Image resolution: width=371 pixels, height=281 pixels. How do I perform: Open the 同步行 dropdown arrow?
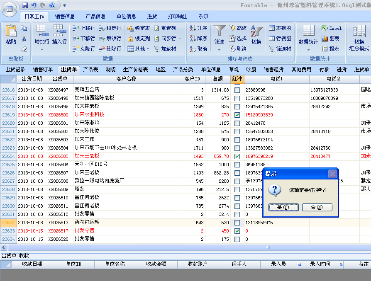click(180, 38)
